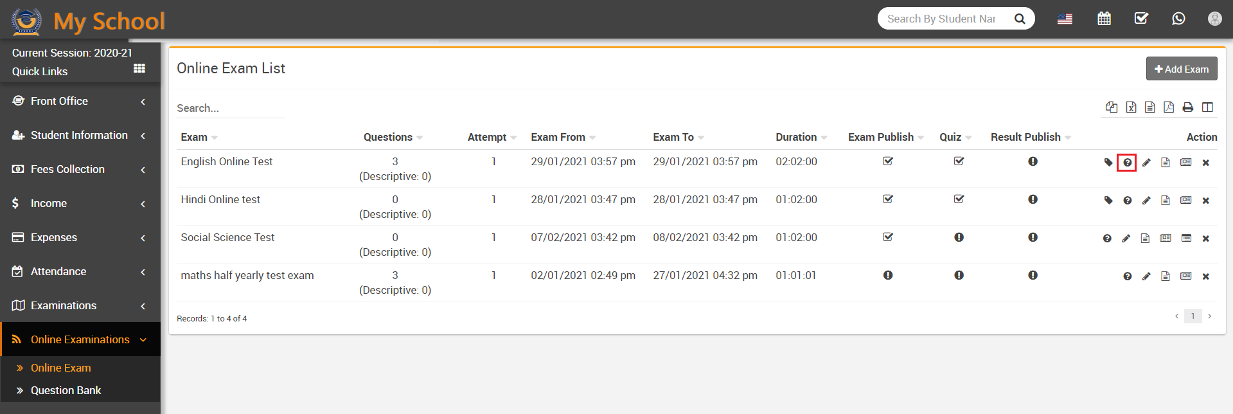
Task: Print the online exam list
Action: 1188,107
